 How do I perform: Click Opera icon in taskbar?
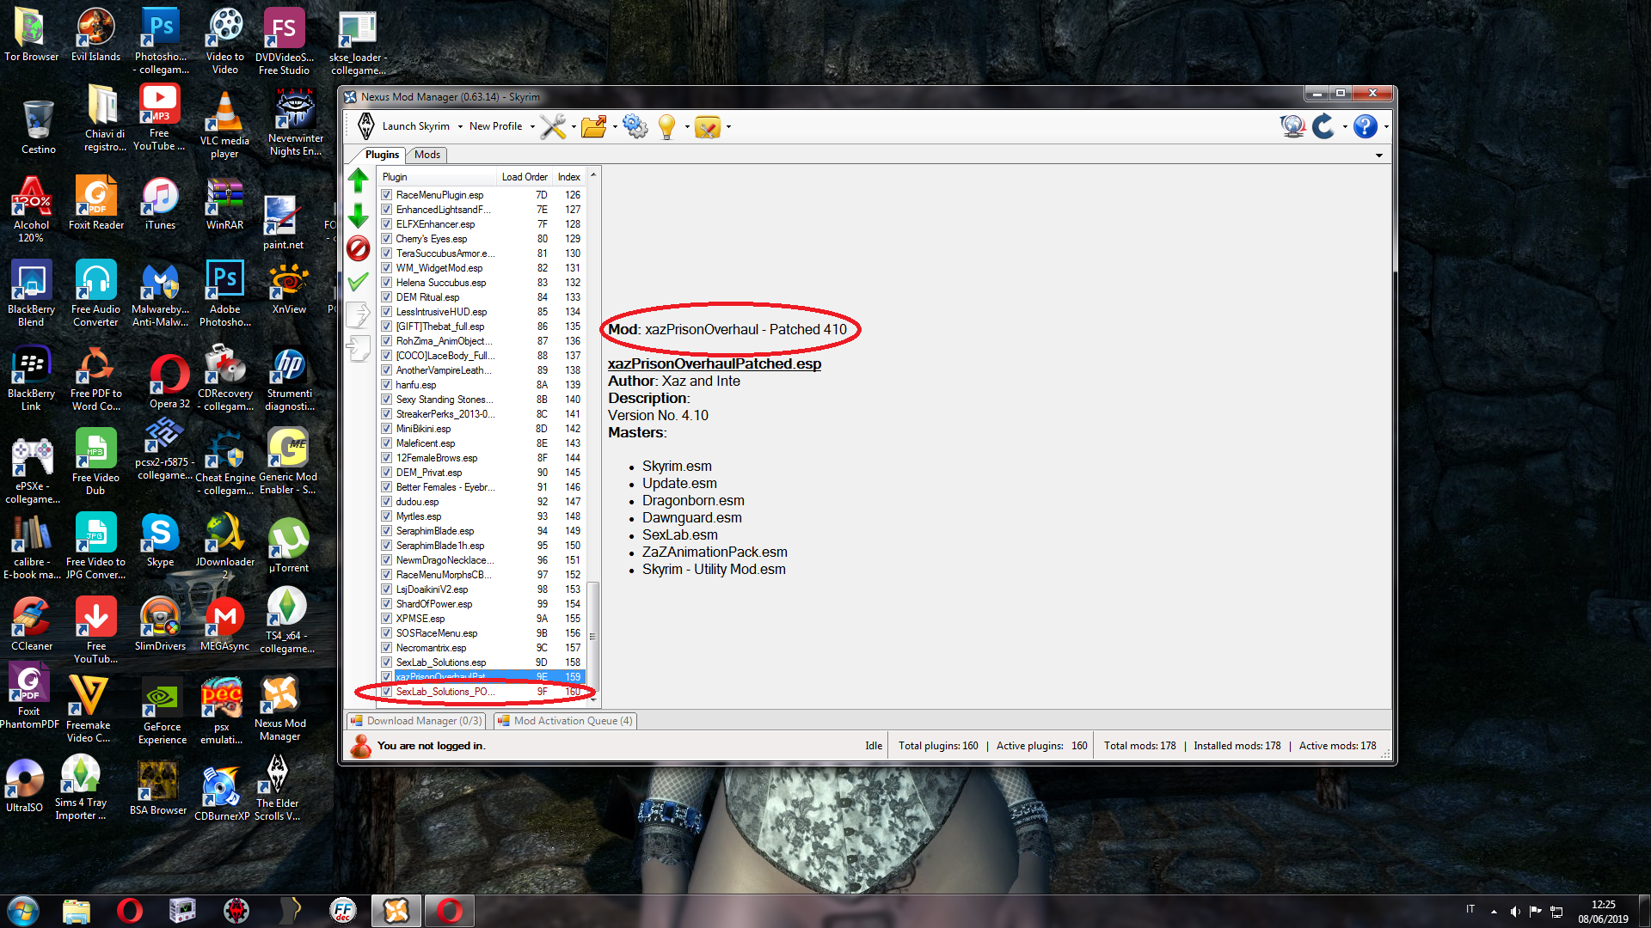130,911
